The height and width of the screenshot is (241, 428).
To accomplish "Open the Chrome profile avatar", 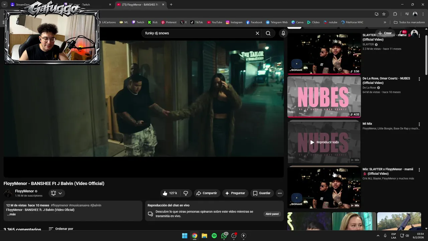I will pyautogui.click(x=415, y=14).
